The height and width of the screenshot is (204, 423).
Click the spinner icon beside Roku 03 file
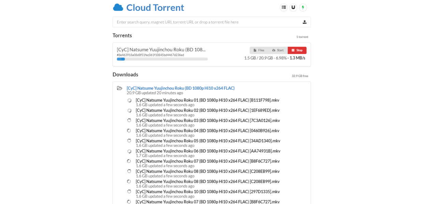129,120
